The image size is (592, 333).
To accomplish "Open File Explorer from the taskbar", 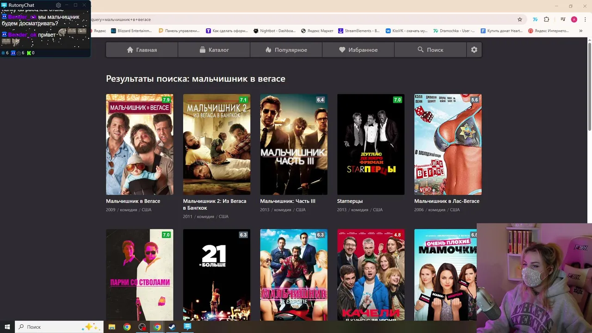I will tap(112, 327).
